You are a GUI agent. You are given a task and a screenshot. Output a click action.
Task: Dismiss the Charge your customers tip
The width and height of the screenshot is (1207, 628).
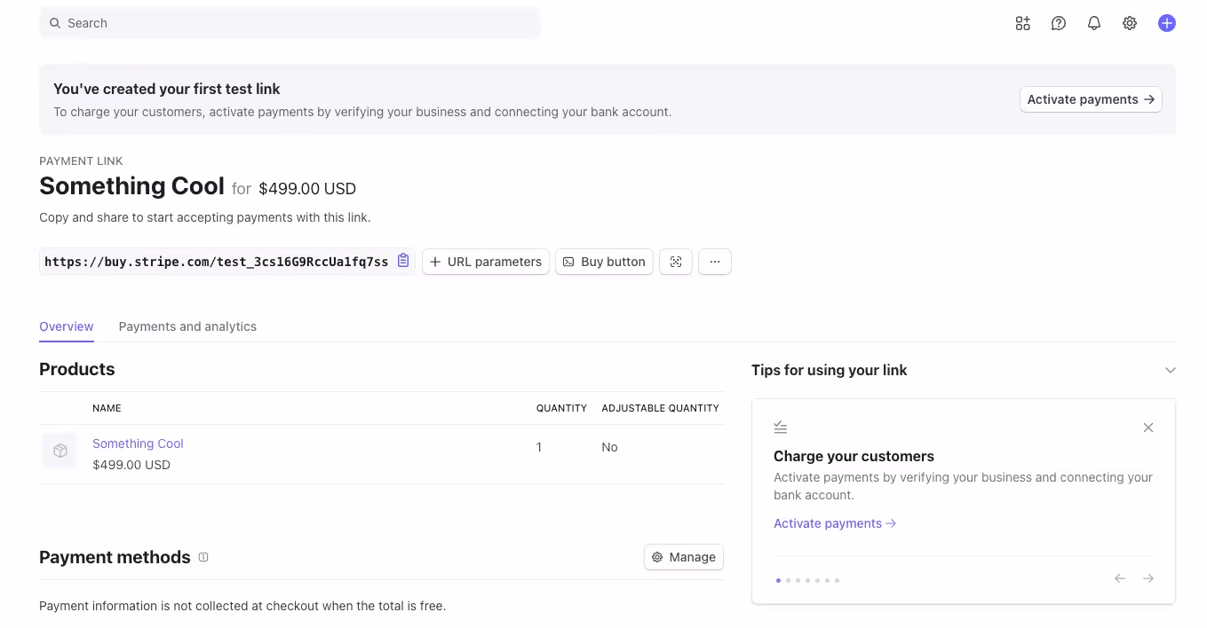[x=1147, y=428]
